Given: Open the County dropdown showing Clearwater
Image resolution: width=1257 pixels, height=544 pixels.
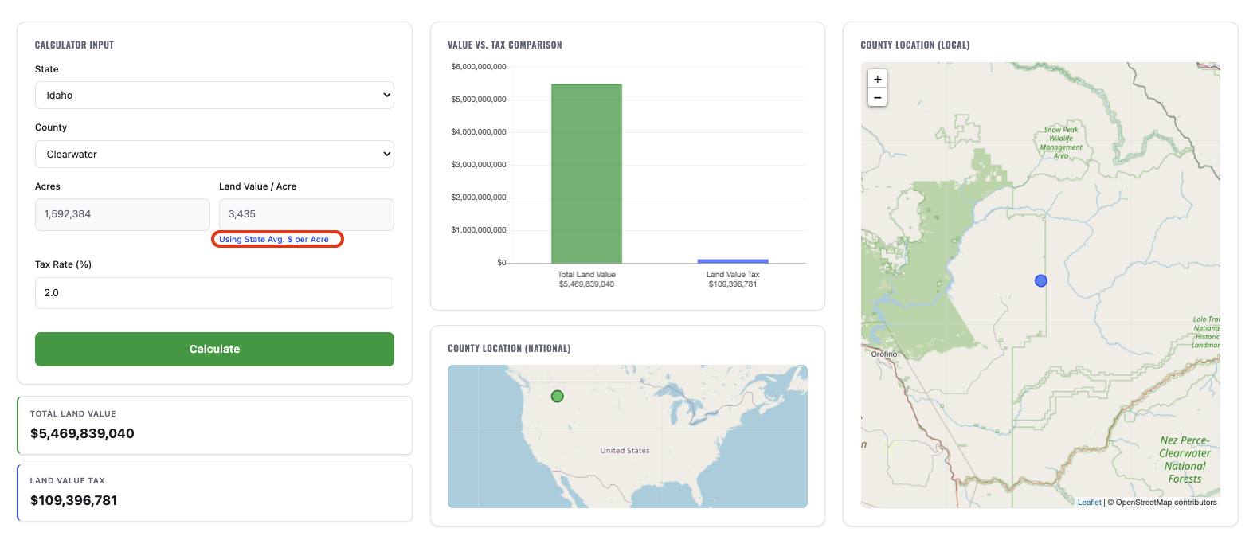Looking at the screenshot, I should pos(214,155).
